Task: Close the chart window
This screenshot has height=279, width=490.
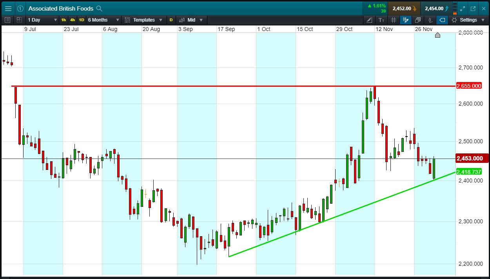Action: pos(483,8)
